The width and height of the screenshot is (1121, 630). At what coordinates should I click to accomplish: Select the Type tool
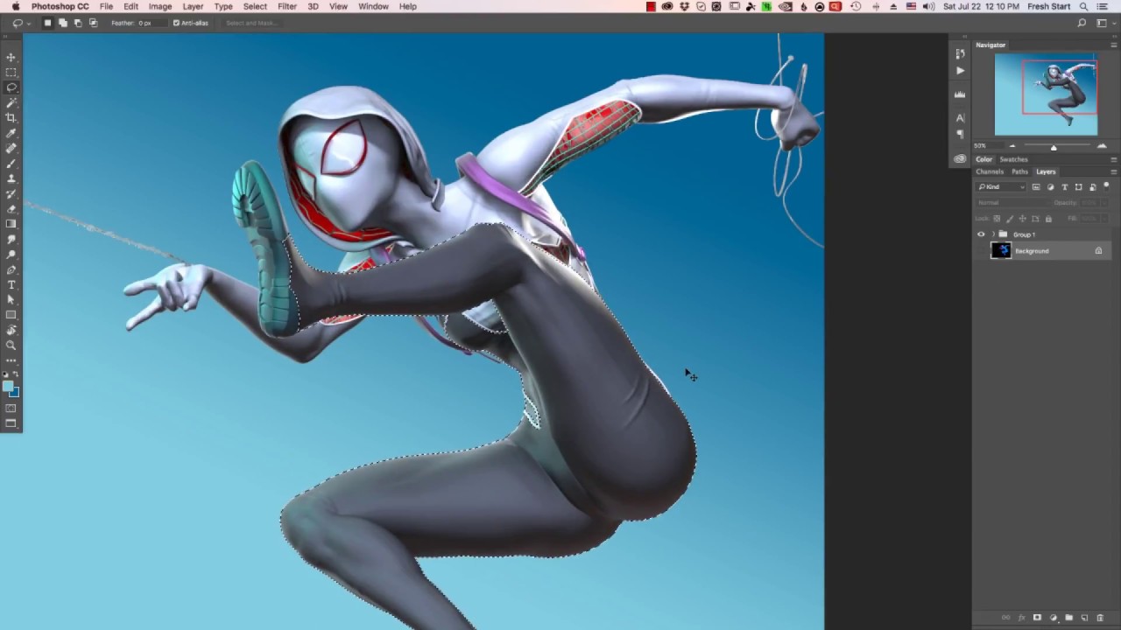coord(11,285)
